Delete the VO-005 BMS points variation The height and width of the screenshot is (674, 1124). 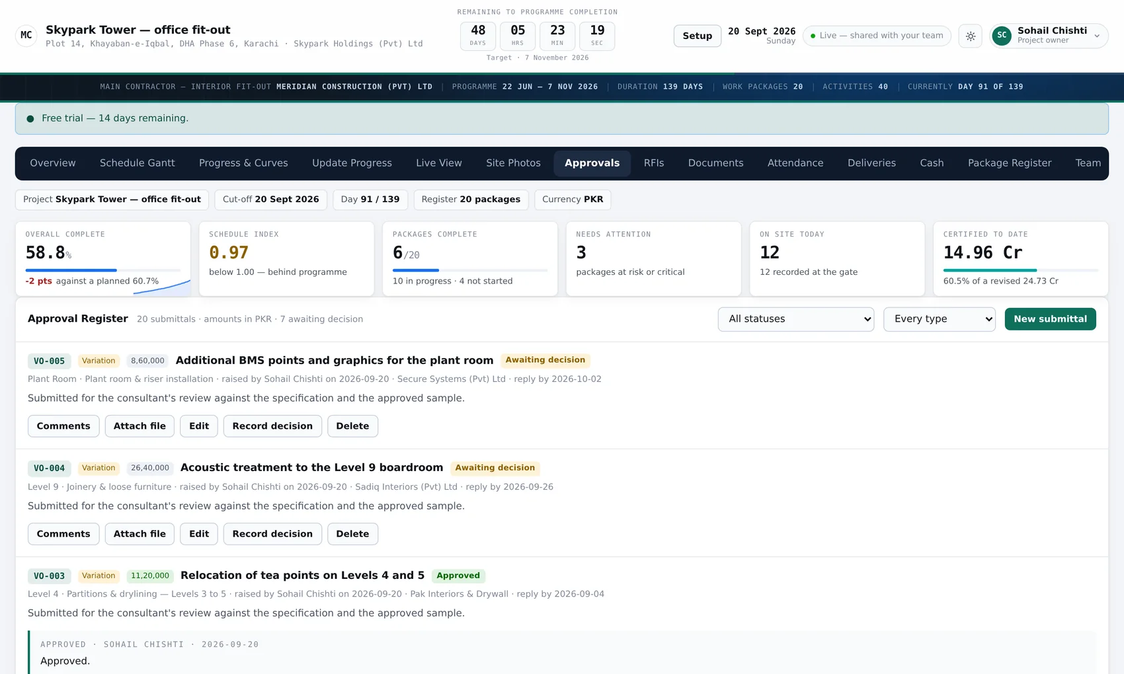pyautogui.click(x=352, y=426)
